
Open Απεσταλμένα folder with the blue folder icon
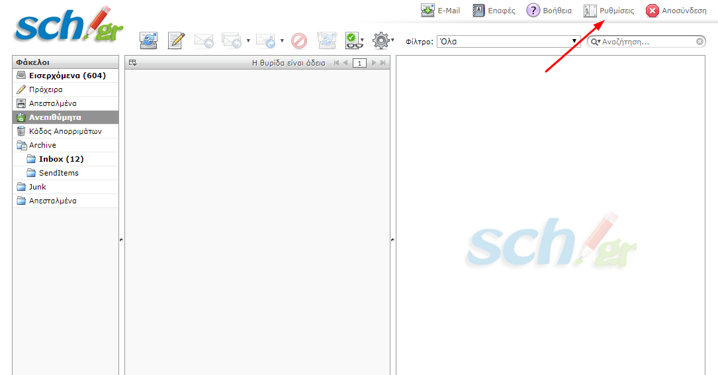(66, 201)
